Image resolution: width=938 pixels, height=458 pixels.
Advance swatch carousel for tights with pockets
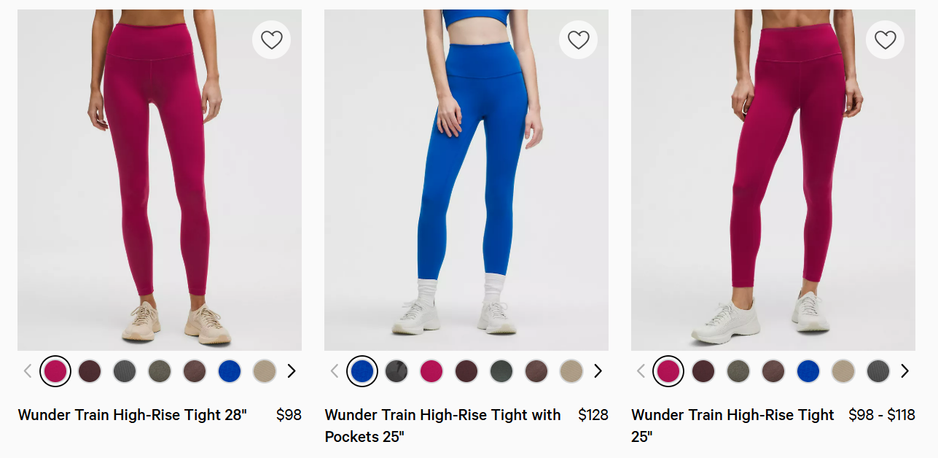(598, 371)
